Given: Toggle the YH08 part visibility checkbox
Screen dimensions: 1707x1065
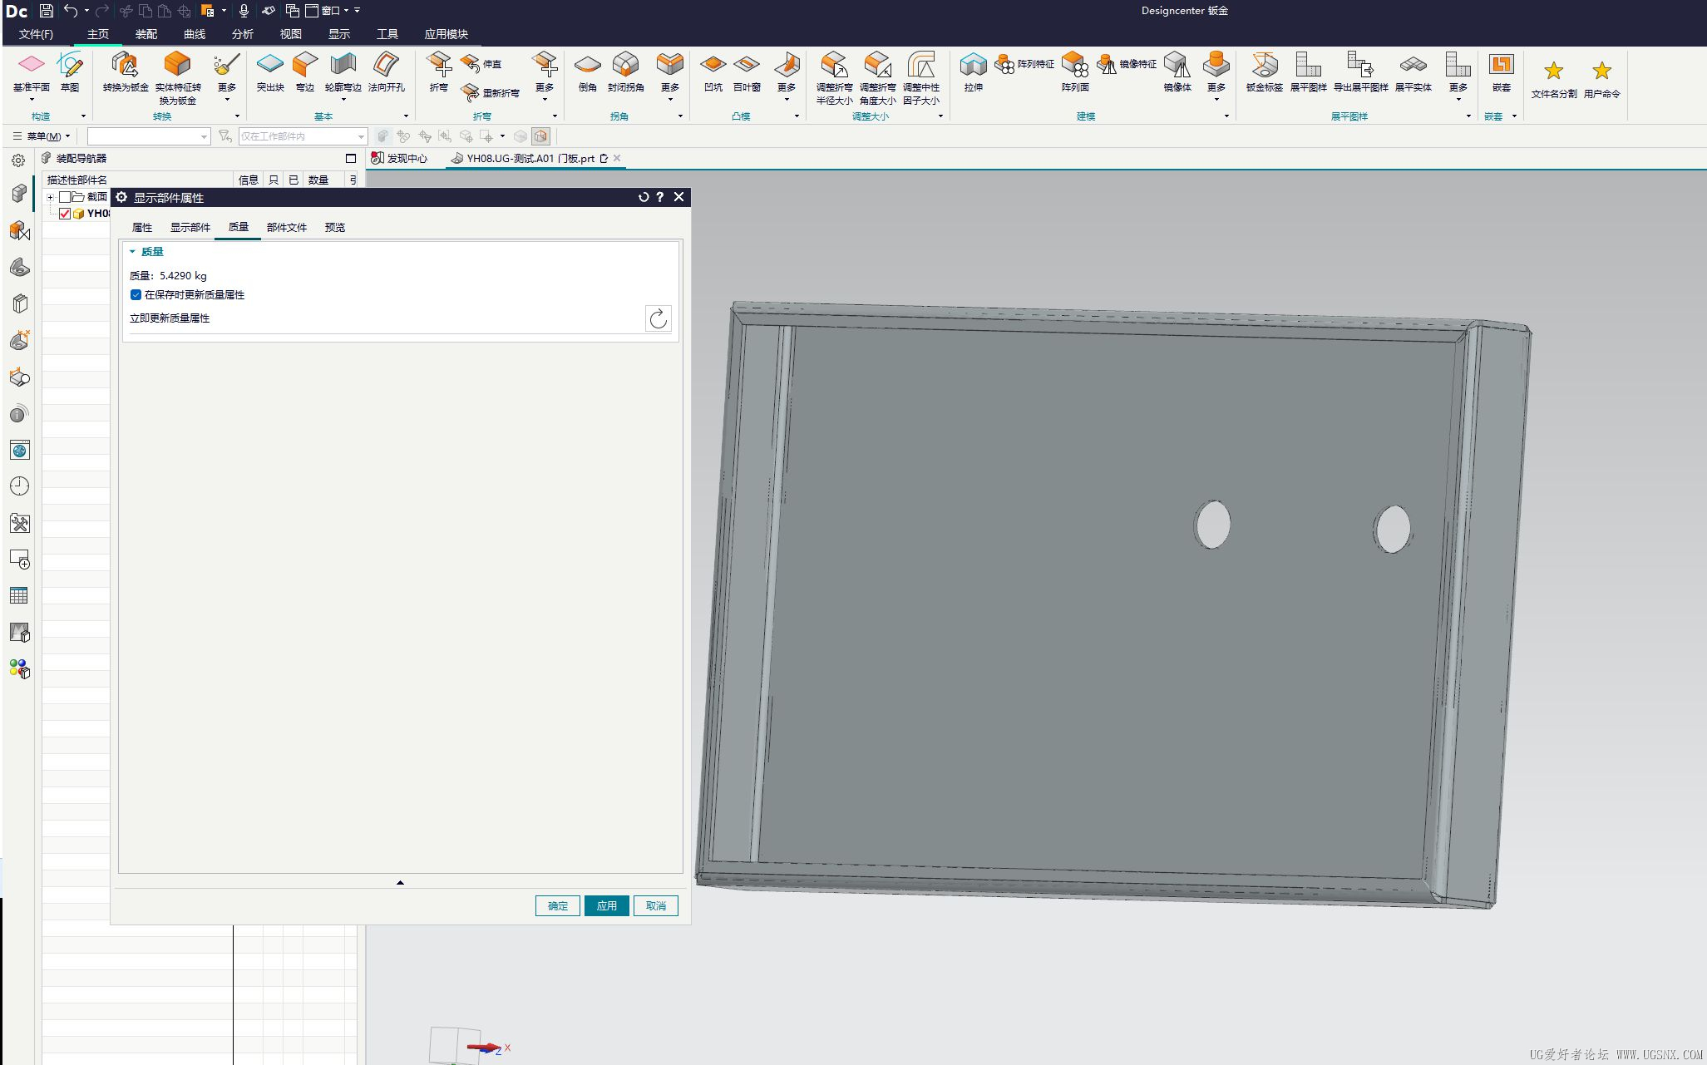Looking at the screenshot, I should point(65,214).
